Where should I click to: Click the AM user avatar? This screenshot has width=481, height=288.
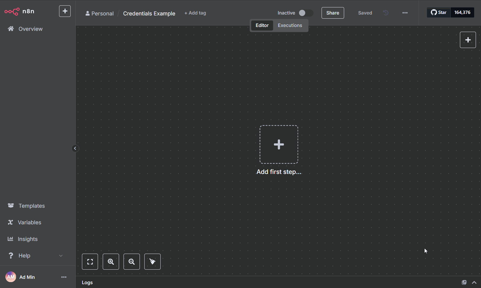11,277
